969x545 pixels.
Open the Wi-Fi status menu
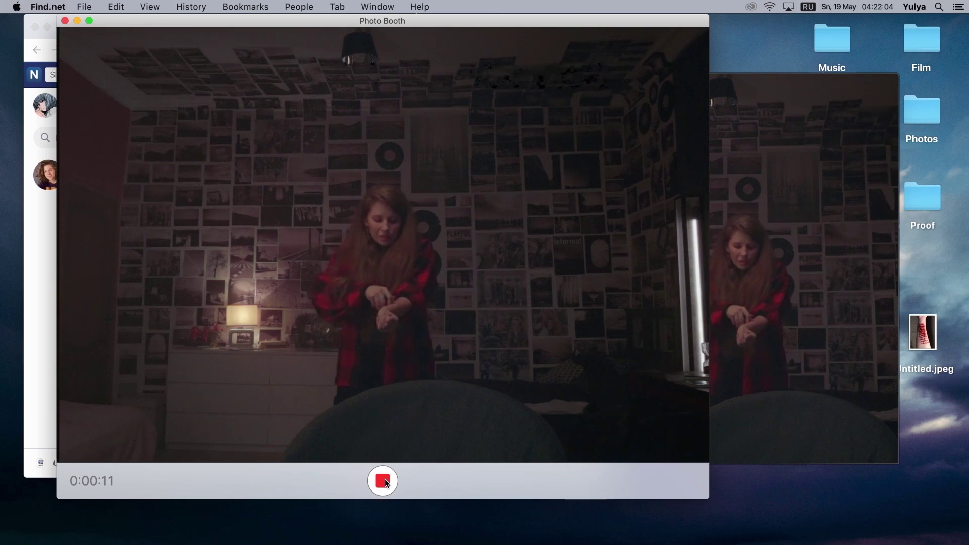[770, 7]
